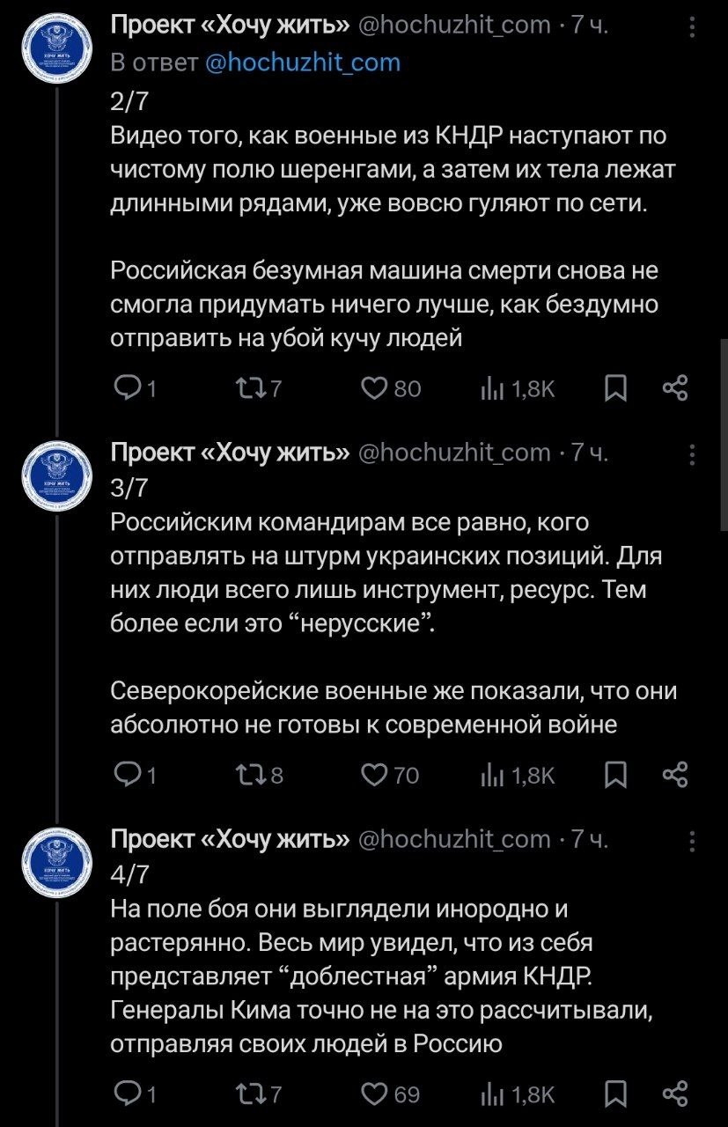Open more options menu on 4/7 tweet
The width and height of the screenshot is (728, 1127).
pyautogui.click(x=694, y=841)
